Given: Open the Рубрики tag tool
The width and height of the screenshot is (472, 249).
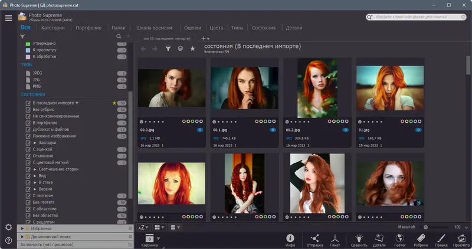Looking at the screenshot, I should tap(421, 237).
